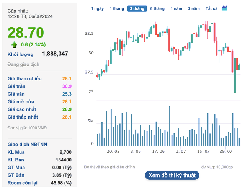This screenshot has height=189, width=245.
Task: Select the Tất cả range tab
Action: pos(211,8)
